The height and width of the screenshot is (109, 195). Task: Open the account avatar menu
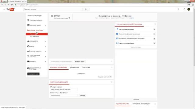pyautogui.click(x=189, y=9)
